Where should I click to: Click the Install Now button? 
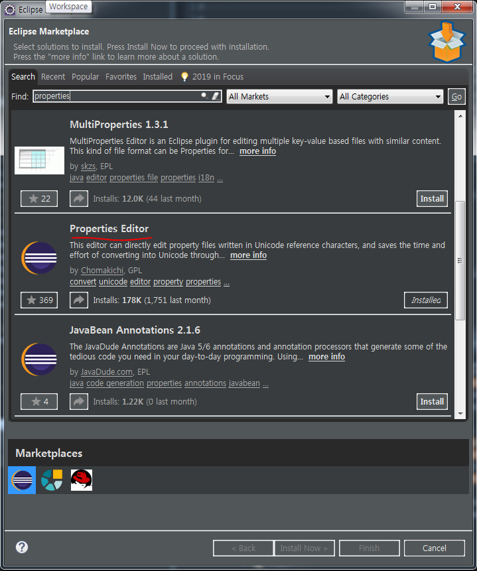(x=305, y=548)
